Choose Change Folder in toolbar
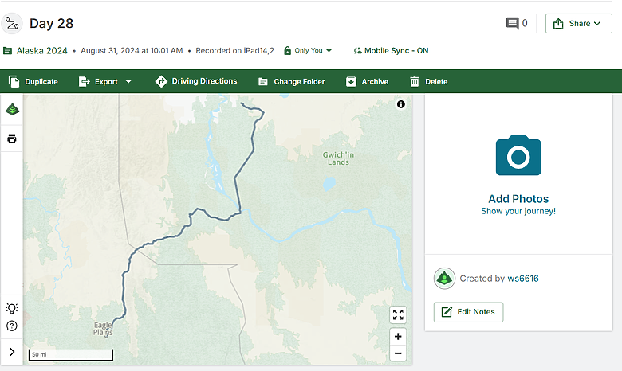This screenshot has width=622, height=371. point(292,81)
